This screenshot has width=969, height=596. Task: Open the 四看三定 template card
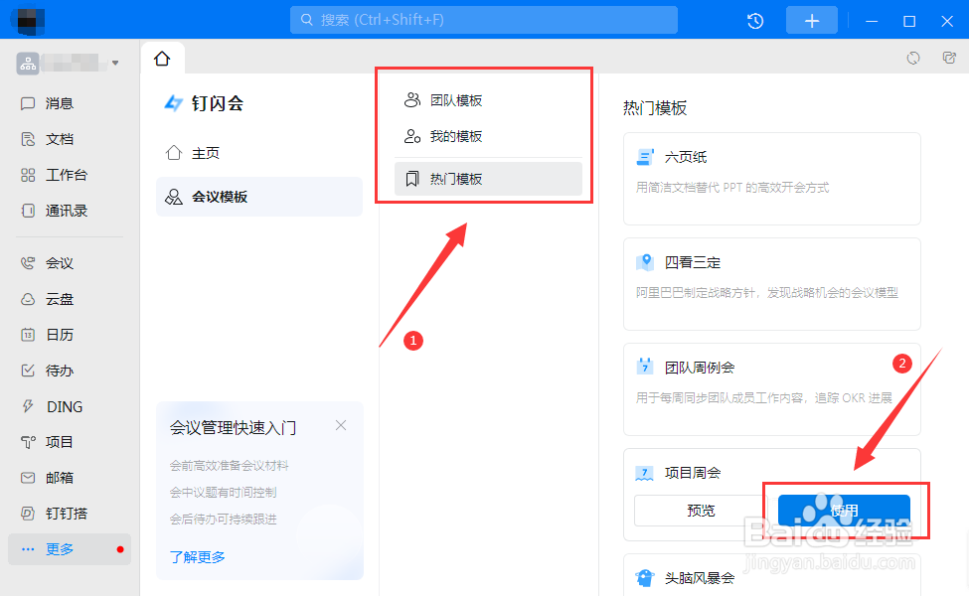point(772,284)
